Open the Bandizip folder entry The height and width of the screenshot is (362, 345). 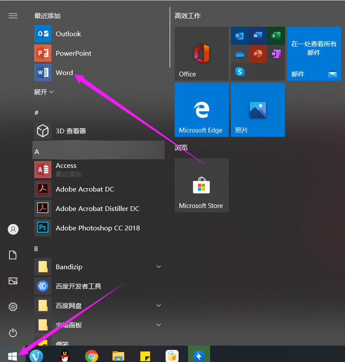(99, 267)
